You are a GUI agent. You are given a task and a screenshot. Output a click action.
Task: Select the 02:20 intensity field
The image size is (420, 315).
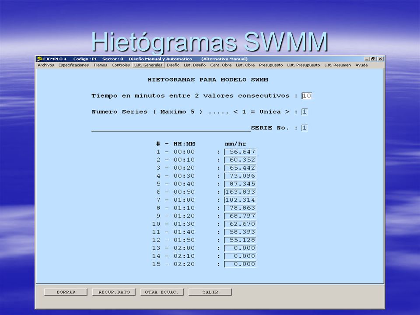240,264
